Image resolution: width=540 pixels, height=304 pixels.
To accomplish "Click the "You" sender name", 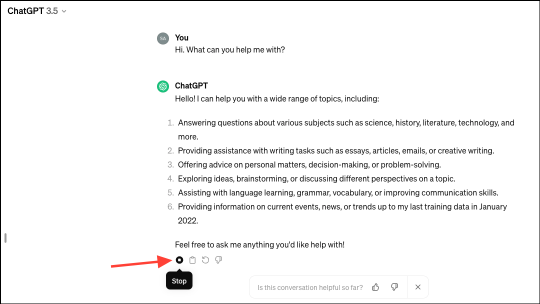I will point(181,37).
